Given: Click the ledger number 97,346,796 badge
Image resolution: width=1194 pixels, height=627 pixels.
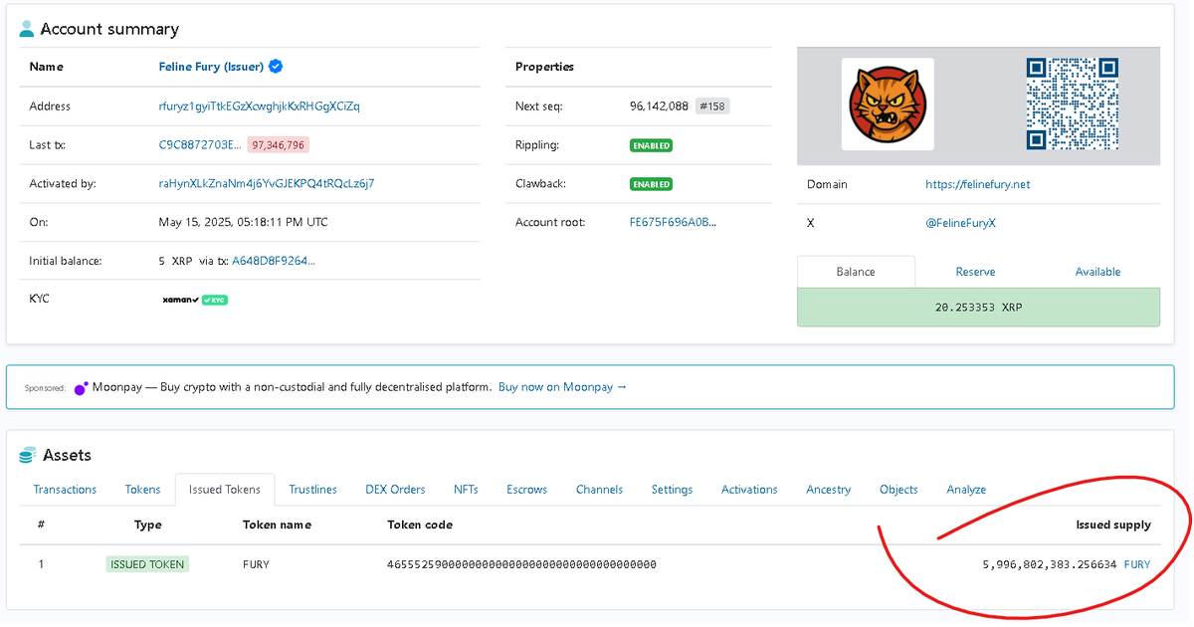Looking at the screenshot, I should tap(279, 144).
